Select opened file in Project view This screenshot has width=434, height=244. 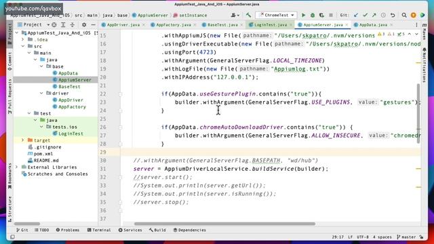(x=54, y=25)
